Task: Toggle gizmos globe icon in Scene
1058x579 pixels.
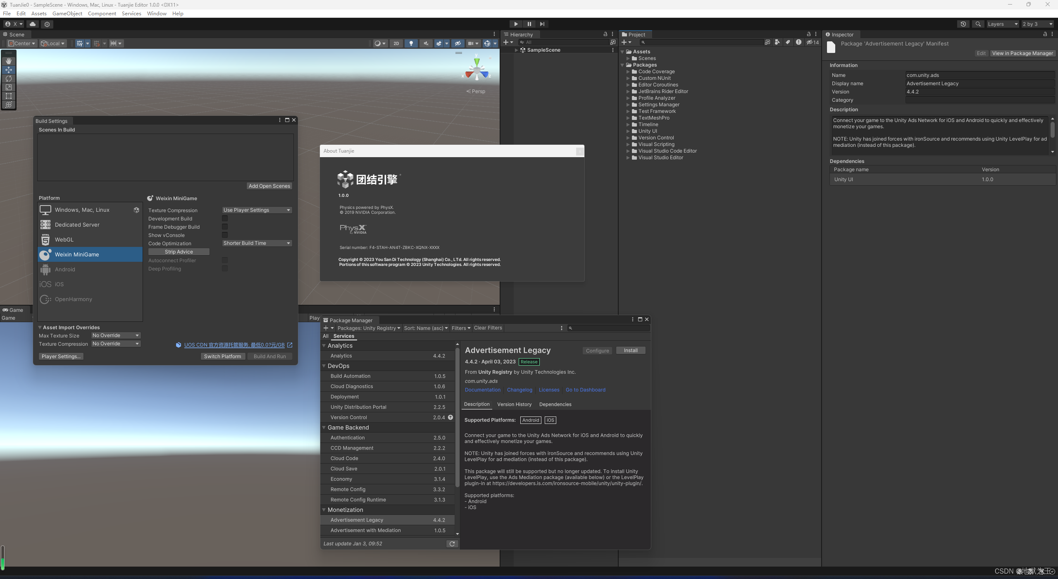Action: 487,43
